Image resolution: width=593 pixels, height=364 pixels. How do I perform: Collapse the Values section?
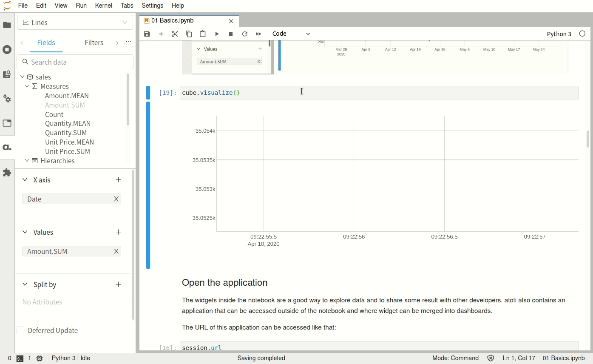point(25,232)
